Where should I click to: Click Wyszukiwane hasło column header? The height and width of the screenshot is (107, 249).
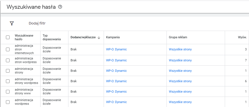[24, 37]
